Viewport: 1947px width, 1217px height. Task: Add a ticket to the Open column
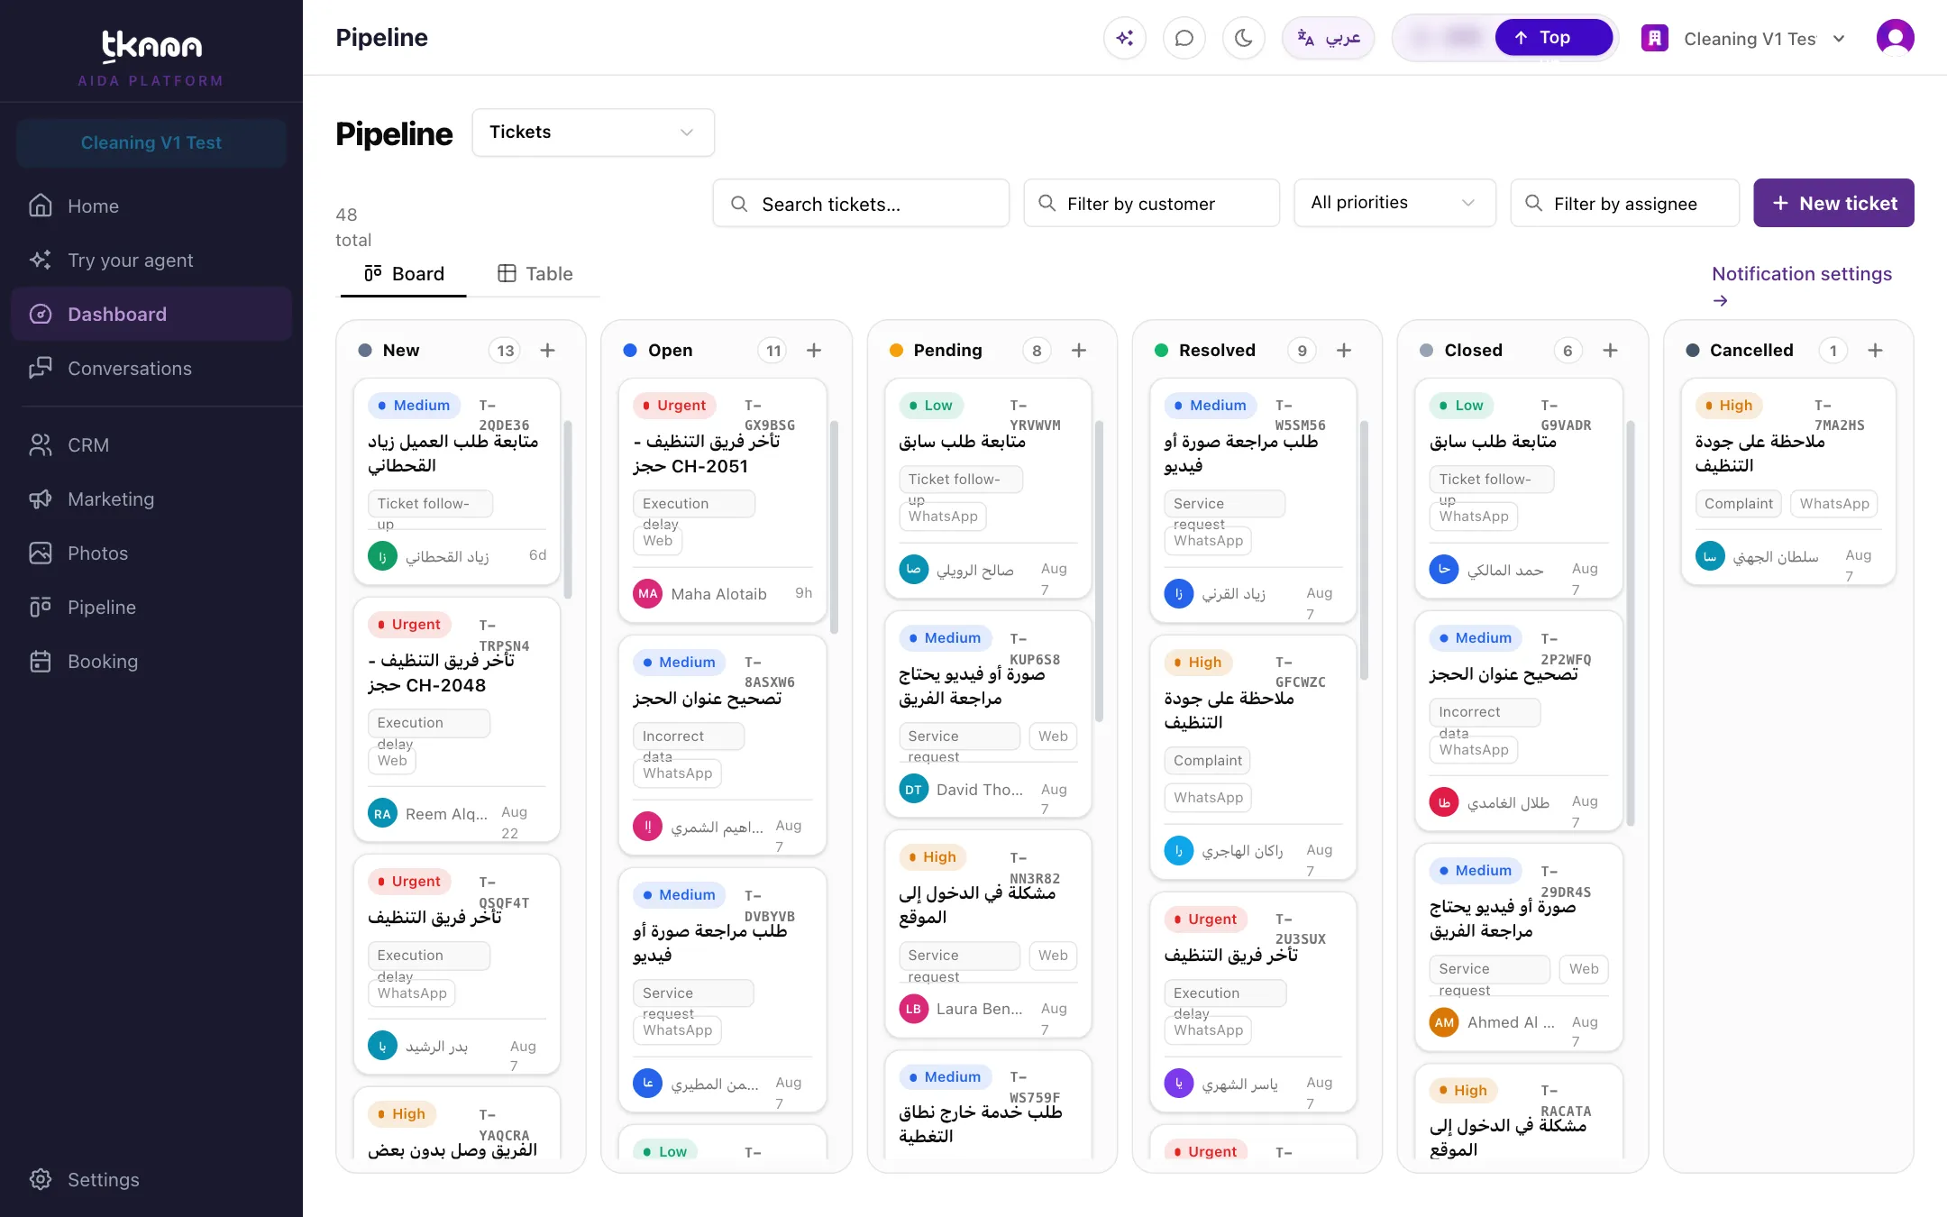pos(814,351)
